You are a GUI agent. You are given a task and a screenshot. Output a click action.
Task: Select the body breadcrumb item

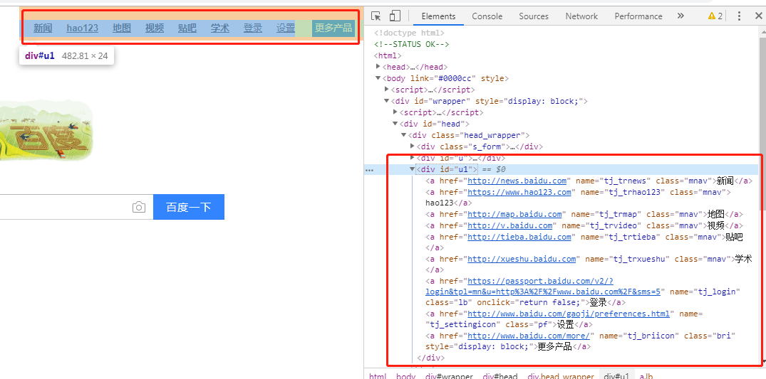405,376
